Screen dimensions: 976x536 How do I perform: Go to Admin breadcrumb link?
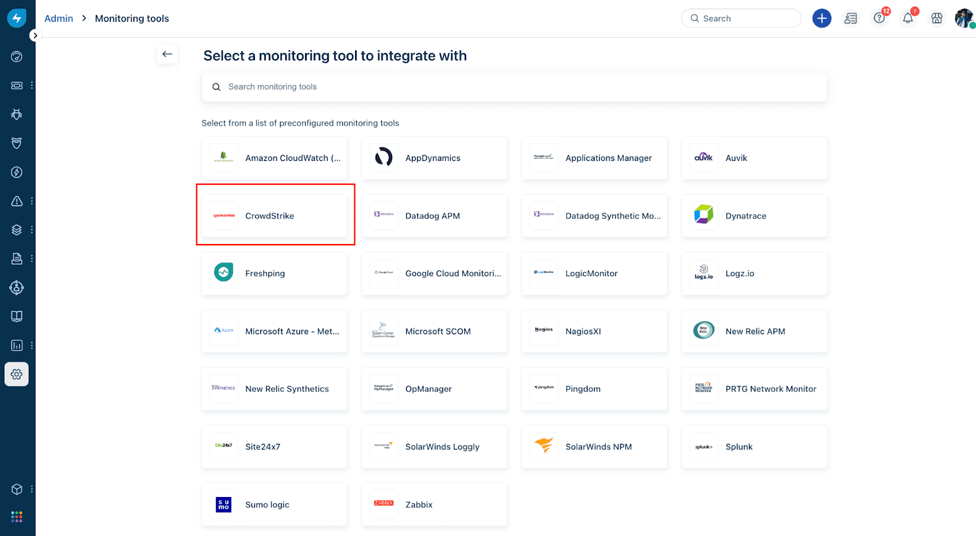pos(59,18)
